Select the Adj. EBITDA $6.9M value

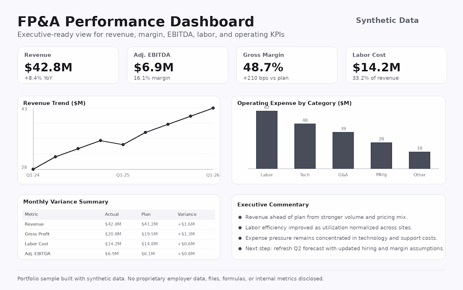pos(154,67)
